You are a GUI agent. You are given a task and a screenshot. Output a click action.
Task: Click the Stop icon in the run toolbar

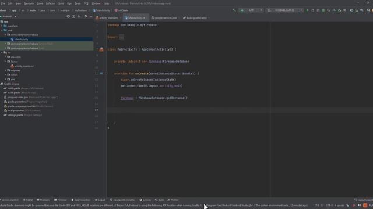coord(344,10)
